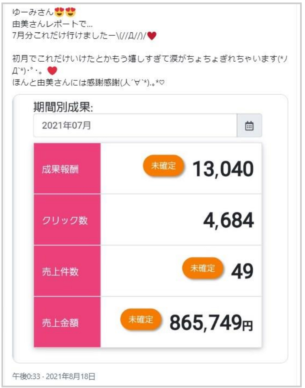Select the 成果報酬 pink label cell
The image size is (305, 388).
67,168
